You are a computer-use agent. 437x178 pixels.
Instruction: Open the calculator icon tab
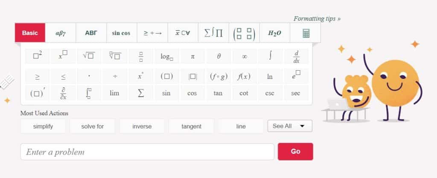coord(306,33)
